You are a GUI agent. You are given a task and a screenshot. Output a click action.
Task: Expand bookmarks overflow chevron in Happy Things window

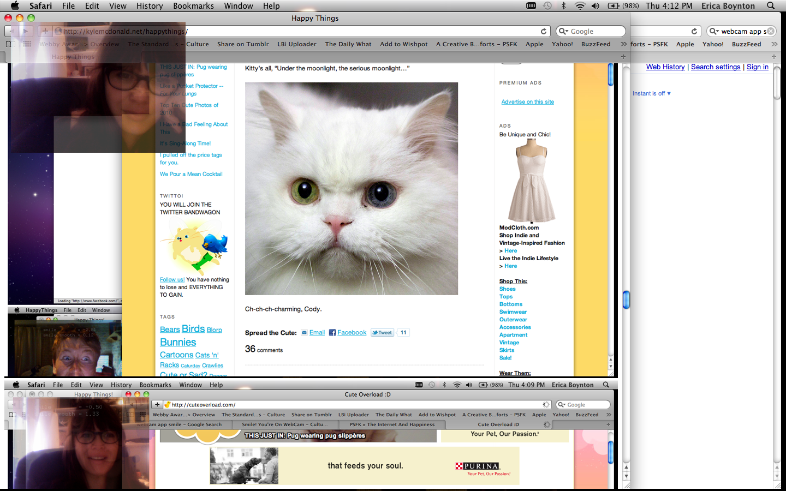pyautogui.click(x=623, y=44)
